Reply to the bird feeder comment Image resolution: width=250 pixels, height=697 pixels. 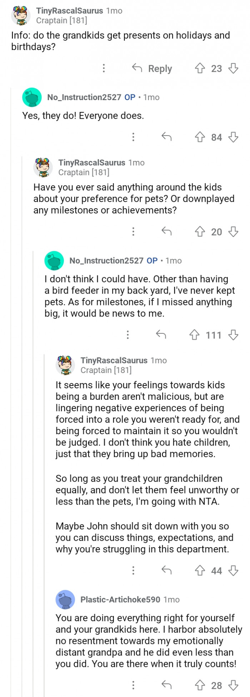[161, 335]
